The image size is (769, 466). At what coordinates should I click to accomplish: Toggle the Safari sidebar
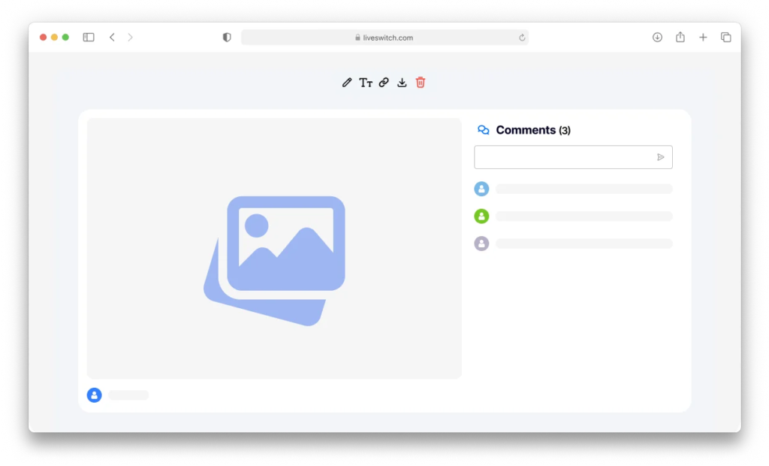click(x=89, y=38)
